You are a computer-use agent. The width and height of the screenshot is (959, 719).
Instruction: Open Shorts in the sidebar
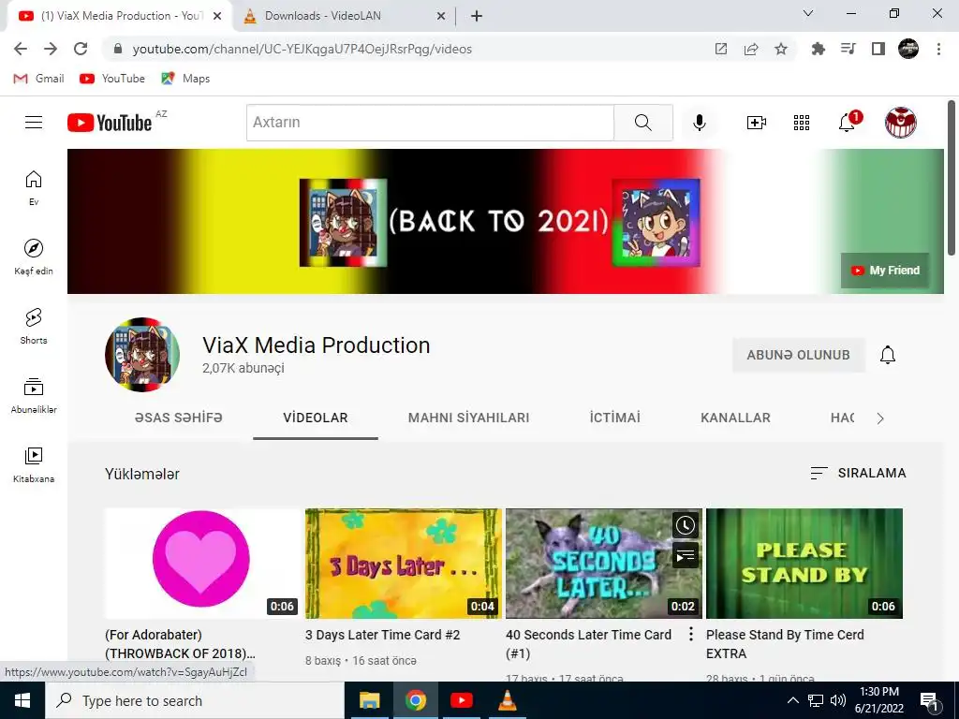pos(34,326)
